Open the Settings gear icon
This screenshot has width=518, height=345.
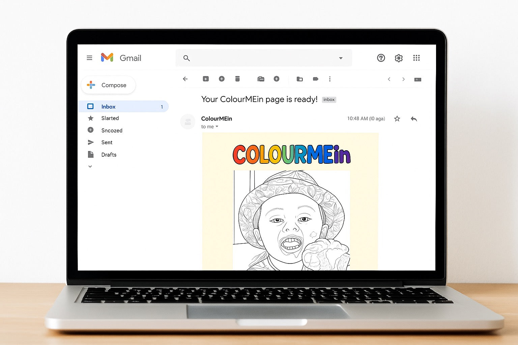click(x=399, y=58)
